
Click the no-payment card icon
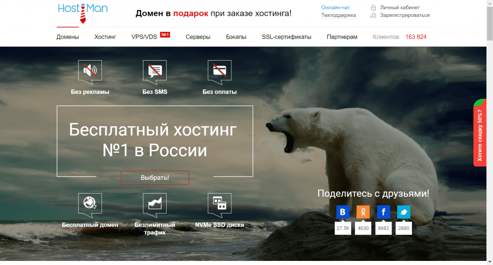220,71
